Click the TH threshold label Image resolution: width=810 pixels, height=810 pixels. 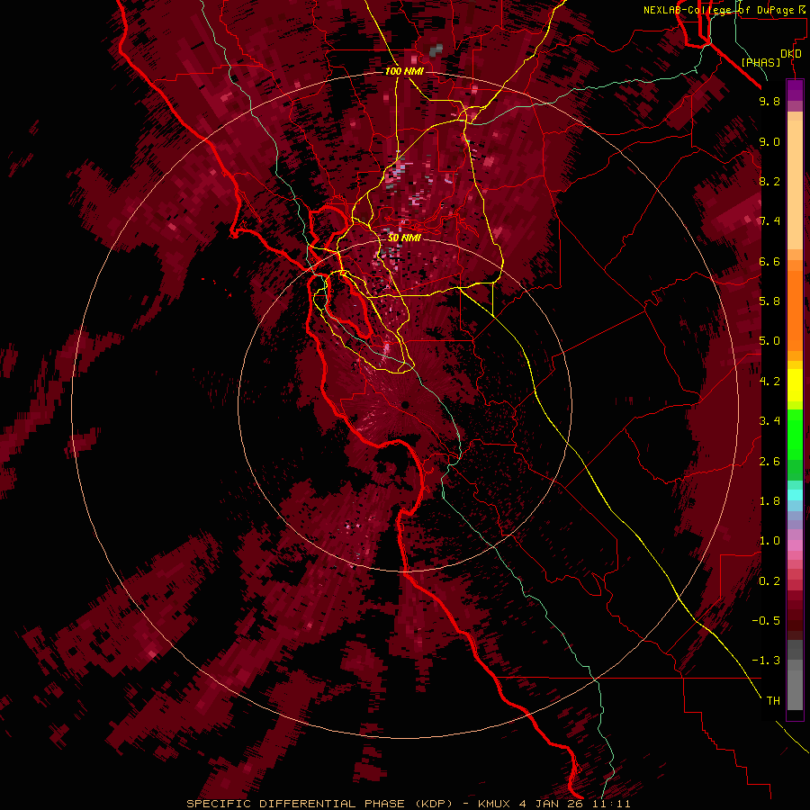coord(773,701)
